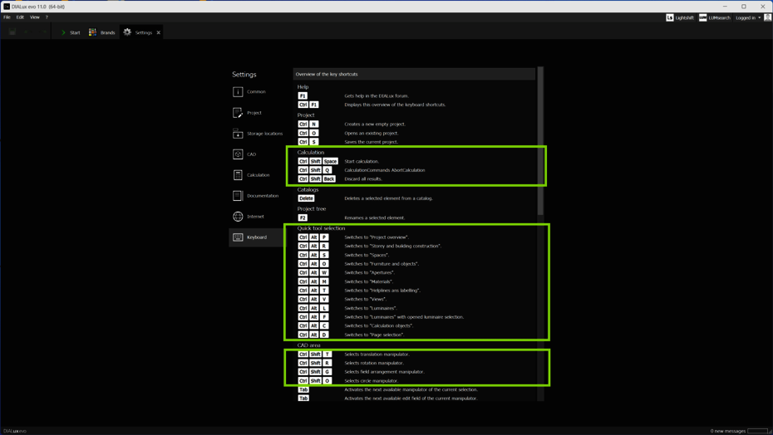Image resolution: width=773 pixels, height=435 pixels.
Task: Switch to the Brands tab
Action: click(102, 32)
